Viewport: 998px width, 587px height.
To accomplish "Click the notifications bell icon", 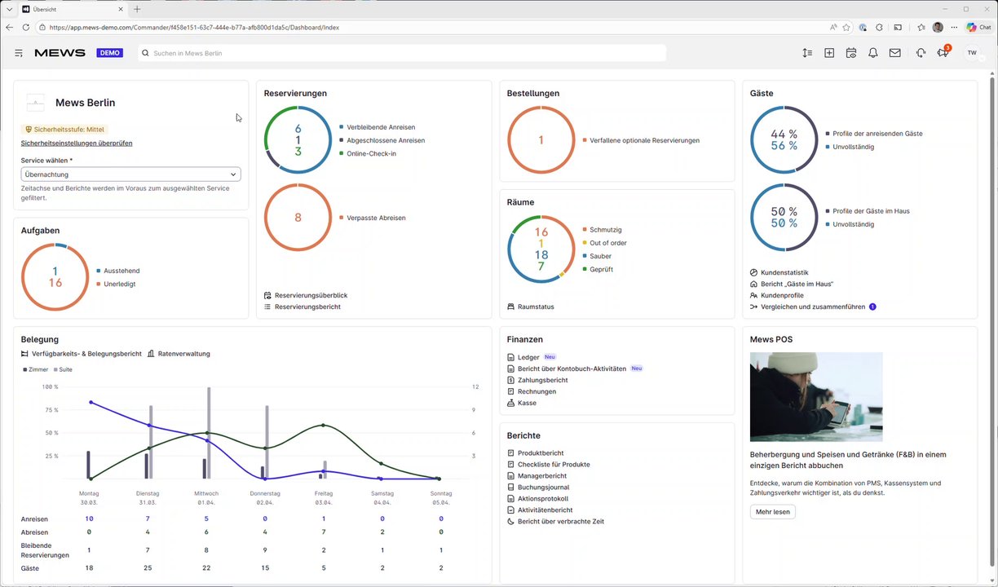I will click(872, 53).
